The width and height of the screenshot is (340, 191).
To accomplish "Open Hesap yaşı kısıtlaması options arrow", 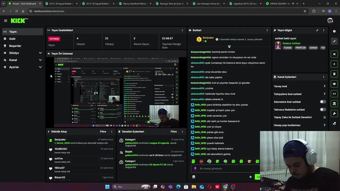I will click(324, 125).
